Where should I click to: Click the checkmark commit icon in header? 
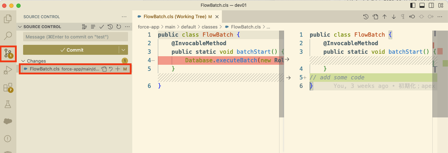tap(102, 27)
